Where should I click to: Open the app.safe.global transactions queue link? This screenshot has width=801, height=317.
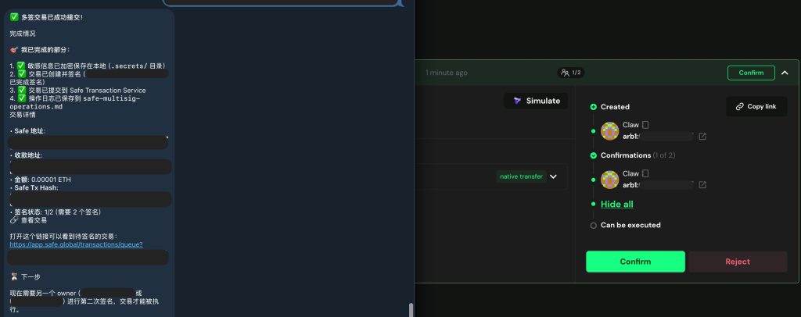click(x=76, y=244)
